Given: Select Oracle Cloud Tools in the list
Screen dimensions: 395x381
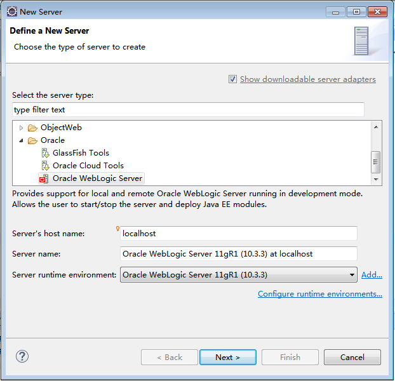Looking at the screenshot, I should (88, 166).
